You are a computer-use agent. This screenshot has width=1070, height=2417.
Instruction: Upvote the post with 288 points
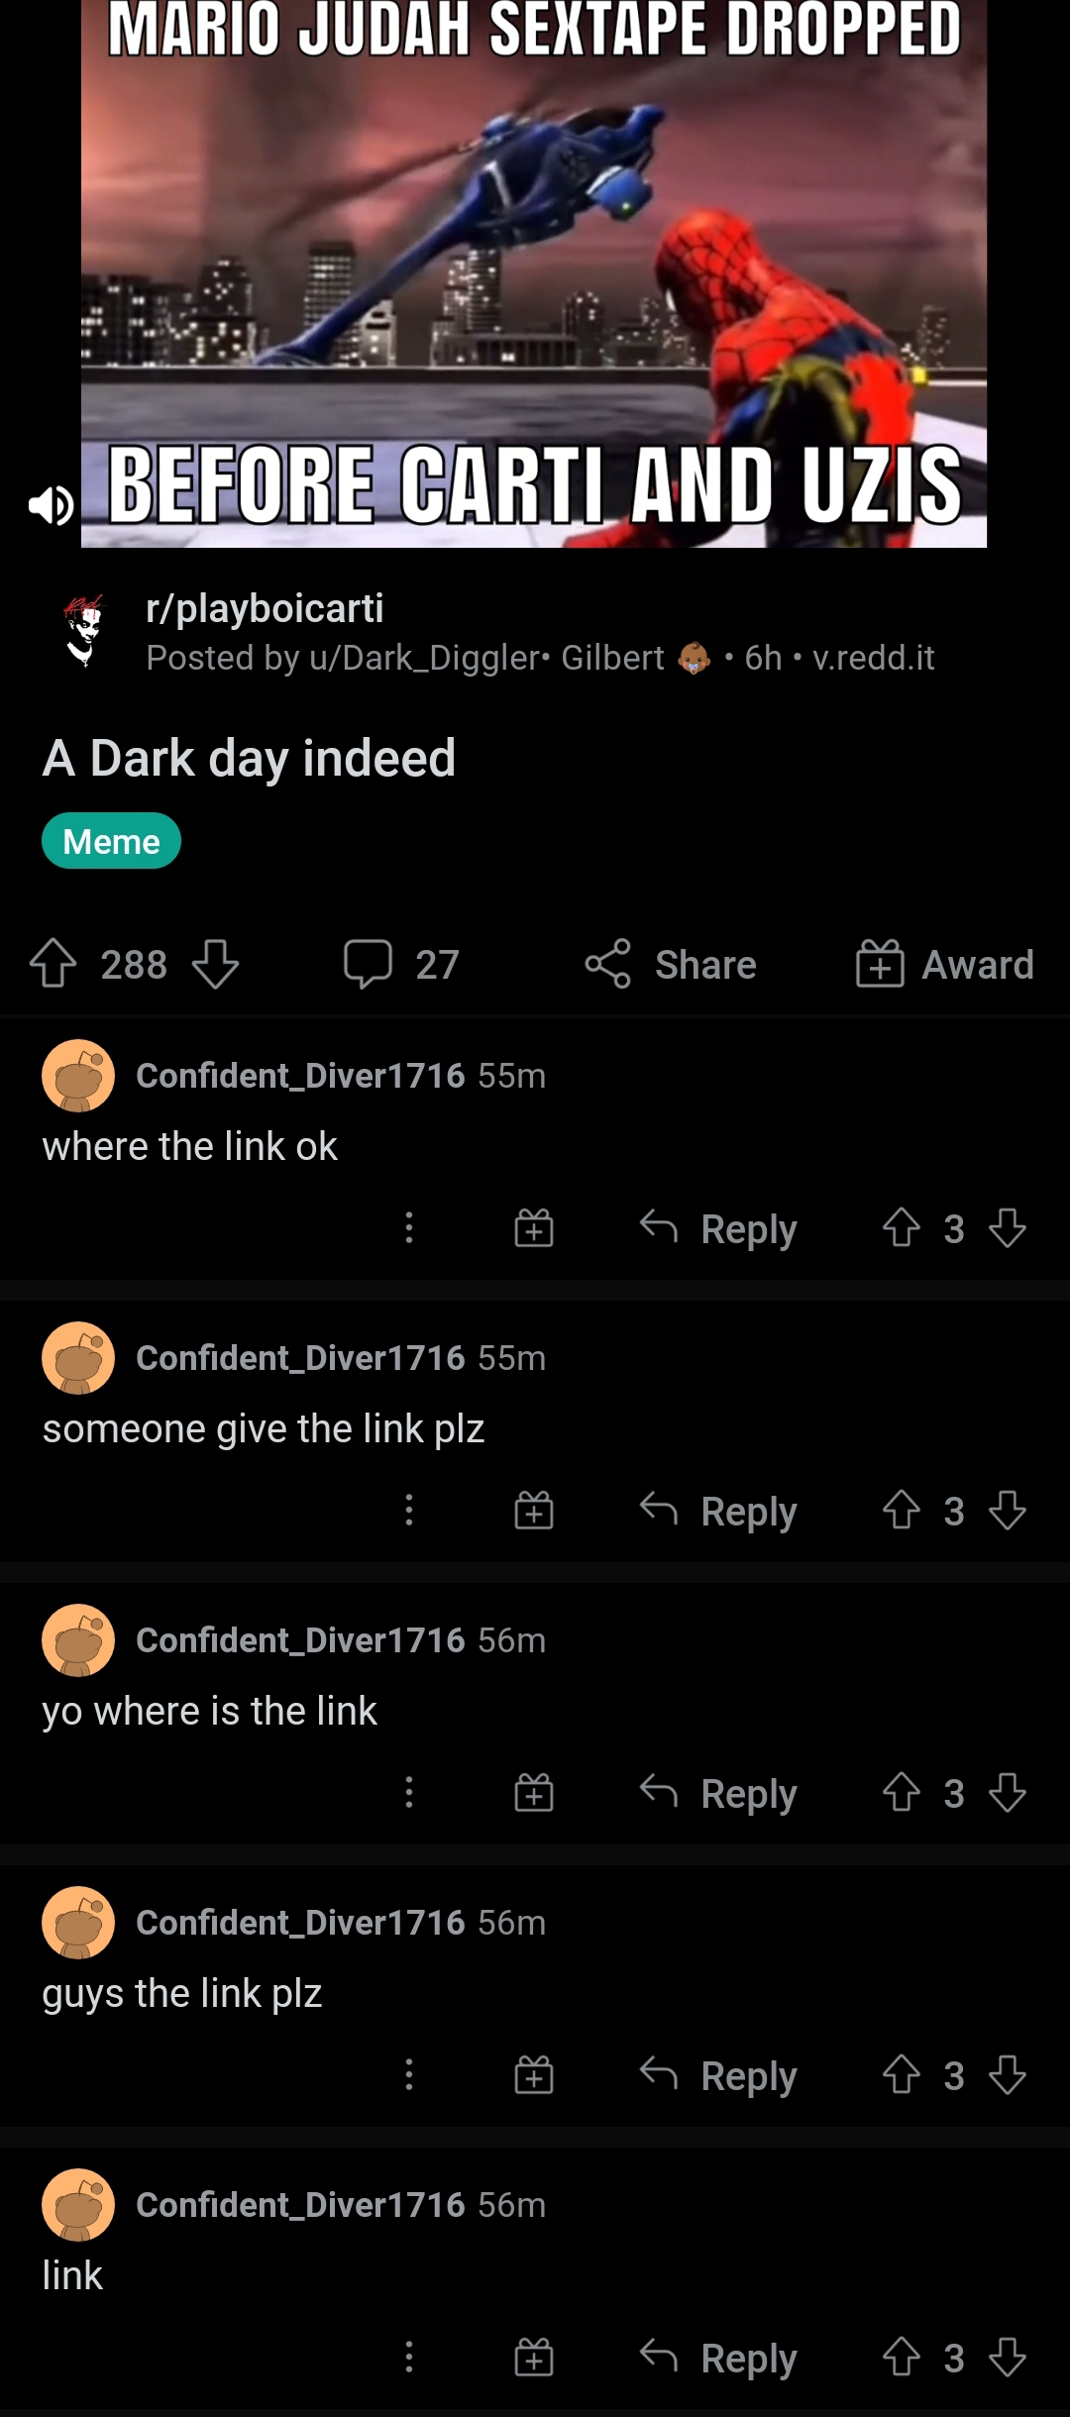point(53,964)
